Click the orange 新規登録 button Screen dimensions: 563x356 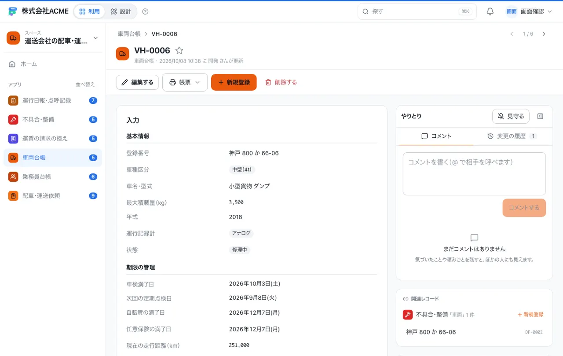tap(234, 82)
